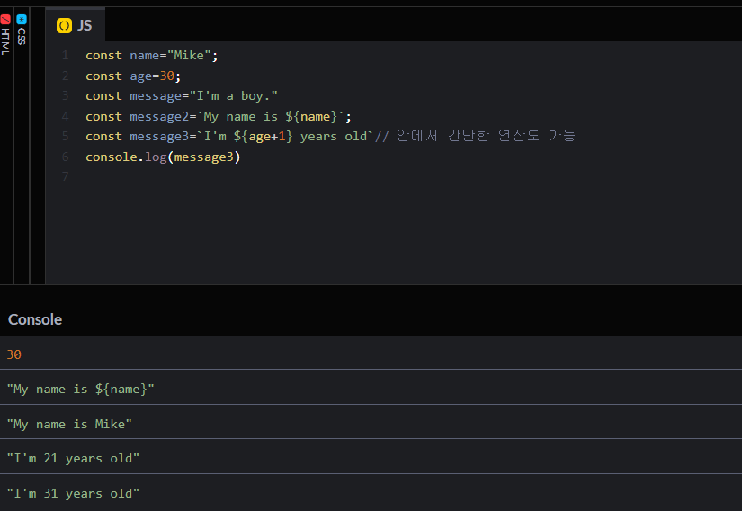The width and height of the screenshot is (742, 511).
Task: Click code line defining message2
Action: click(219, 116)
